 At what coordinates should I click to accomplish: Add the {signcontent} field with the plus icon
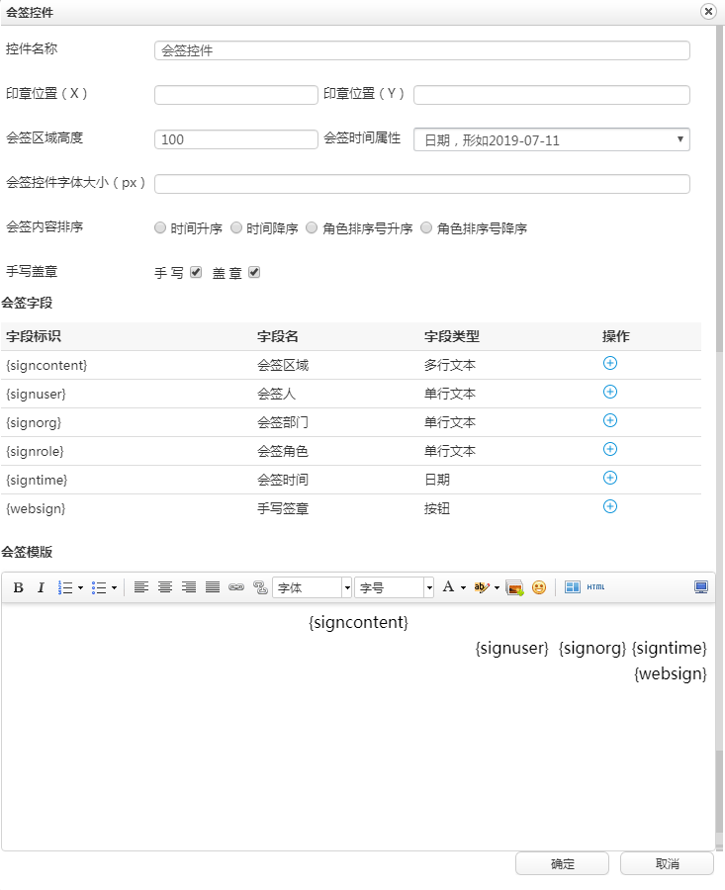tap(610, 364)
